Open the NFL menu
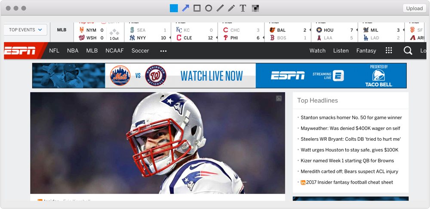This screenshot has width=430, height=209. [x=54, y=51]
